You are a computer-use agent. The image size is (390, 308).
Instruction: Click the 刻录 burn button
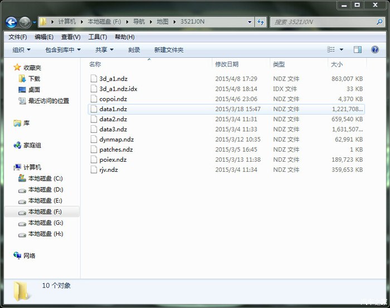134,49
